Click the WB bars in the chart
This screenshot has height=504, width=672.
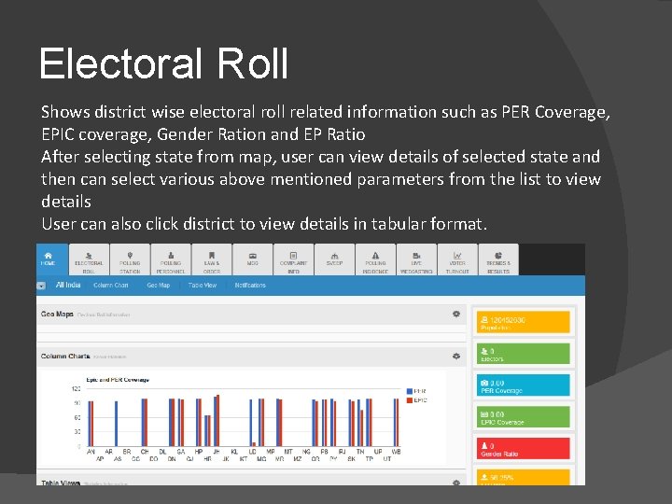pyautogui.click(x=397, y=423)
